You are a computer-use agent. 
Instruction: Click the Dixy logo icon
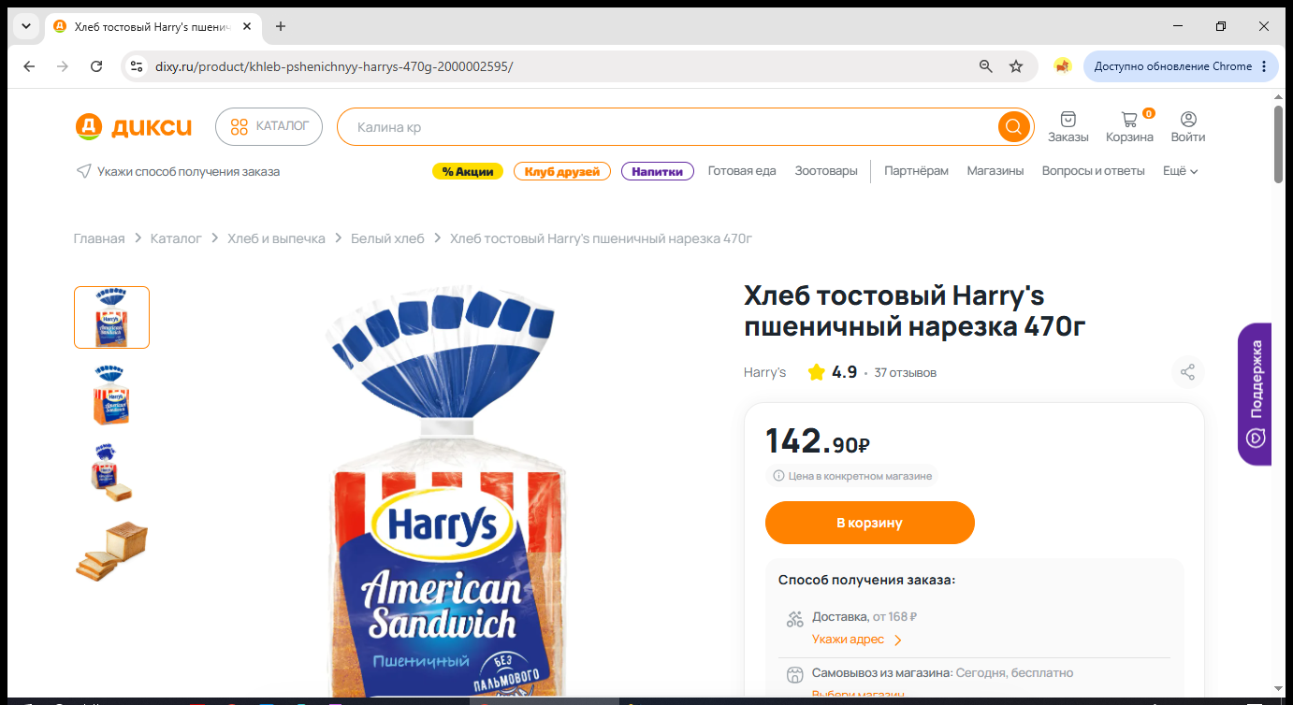[x=87, y=127]
